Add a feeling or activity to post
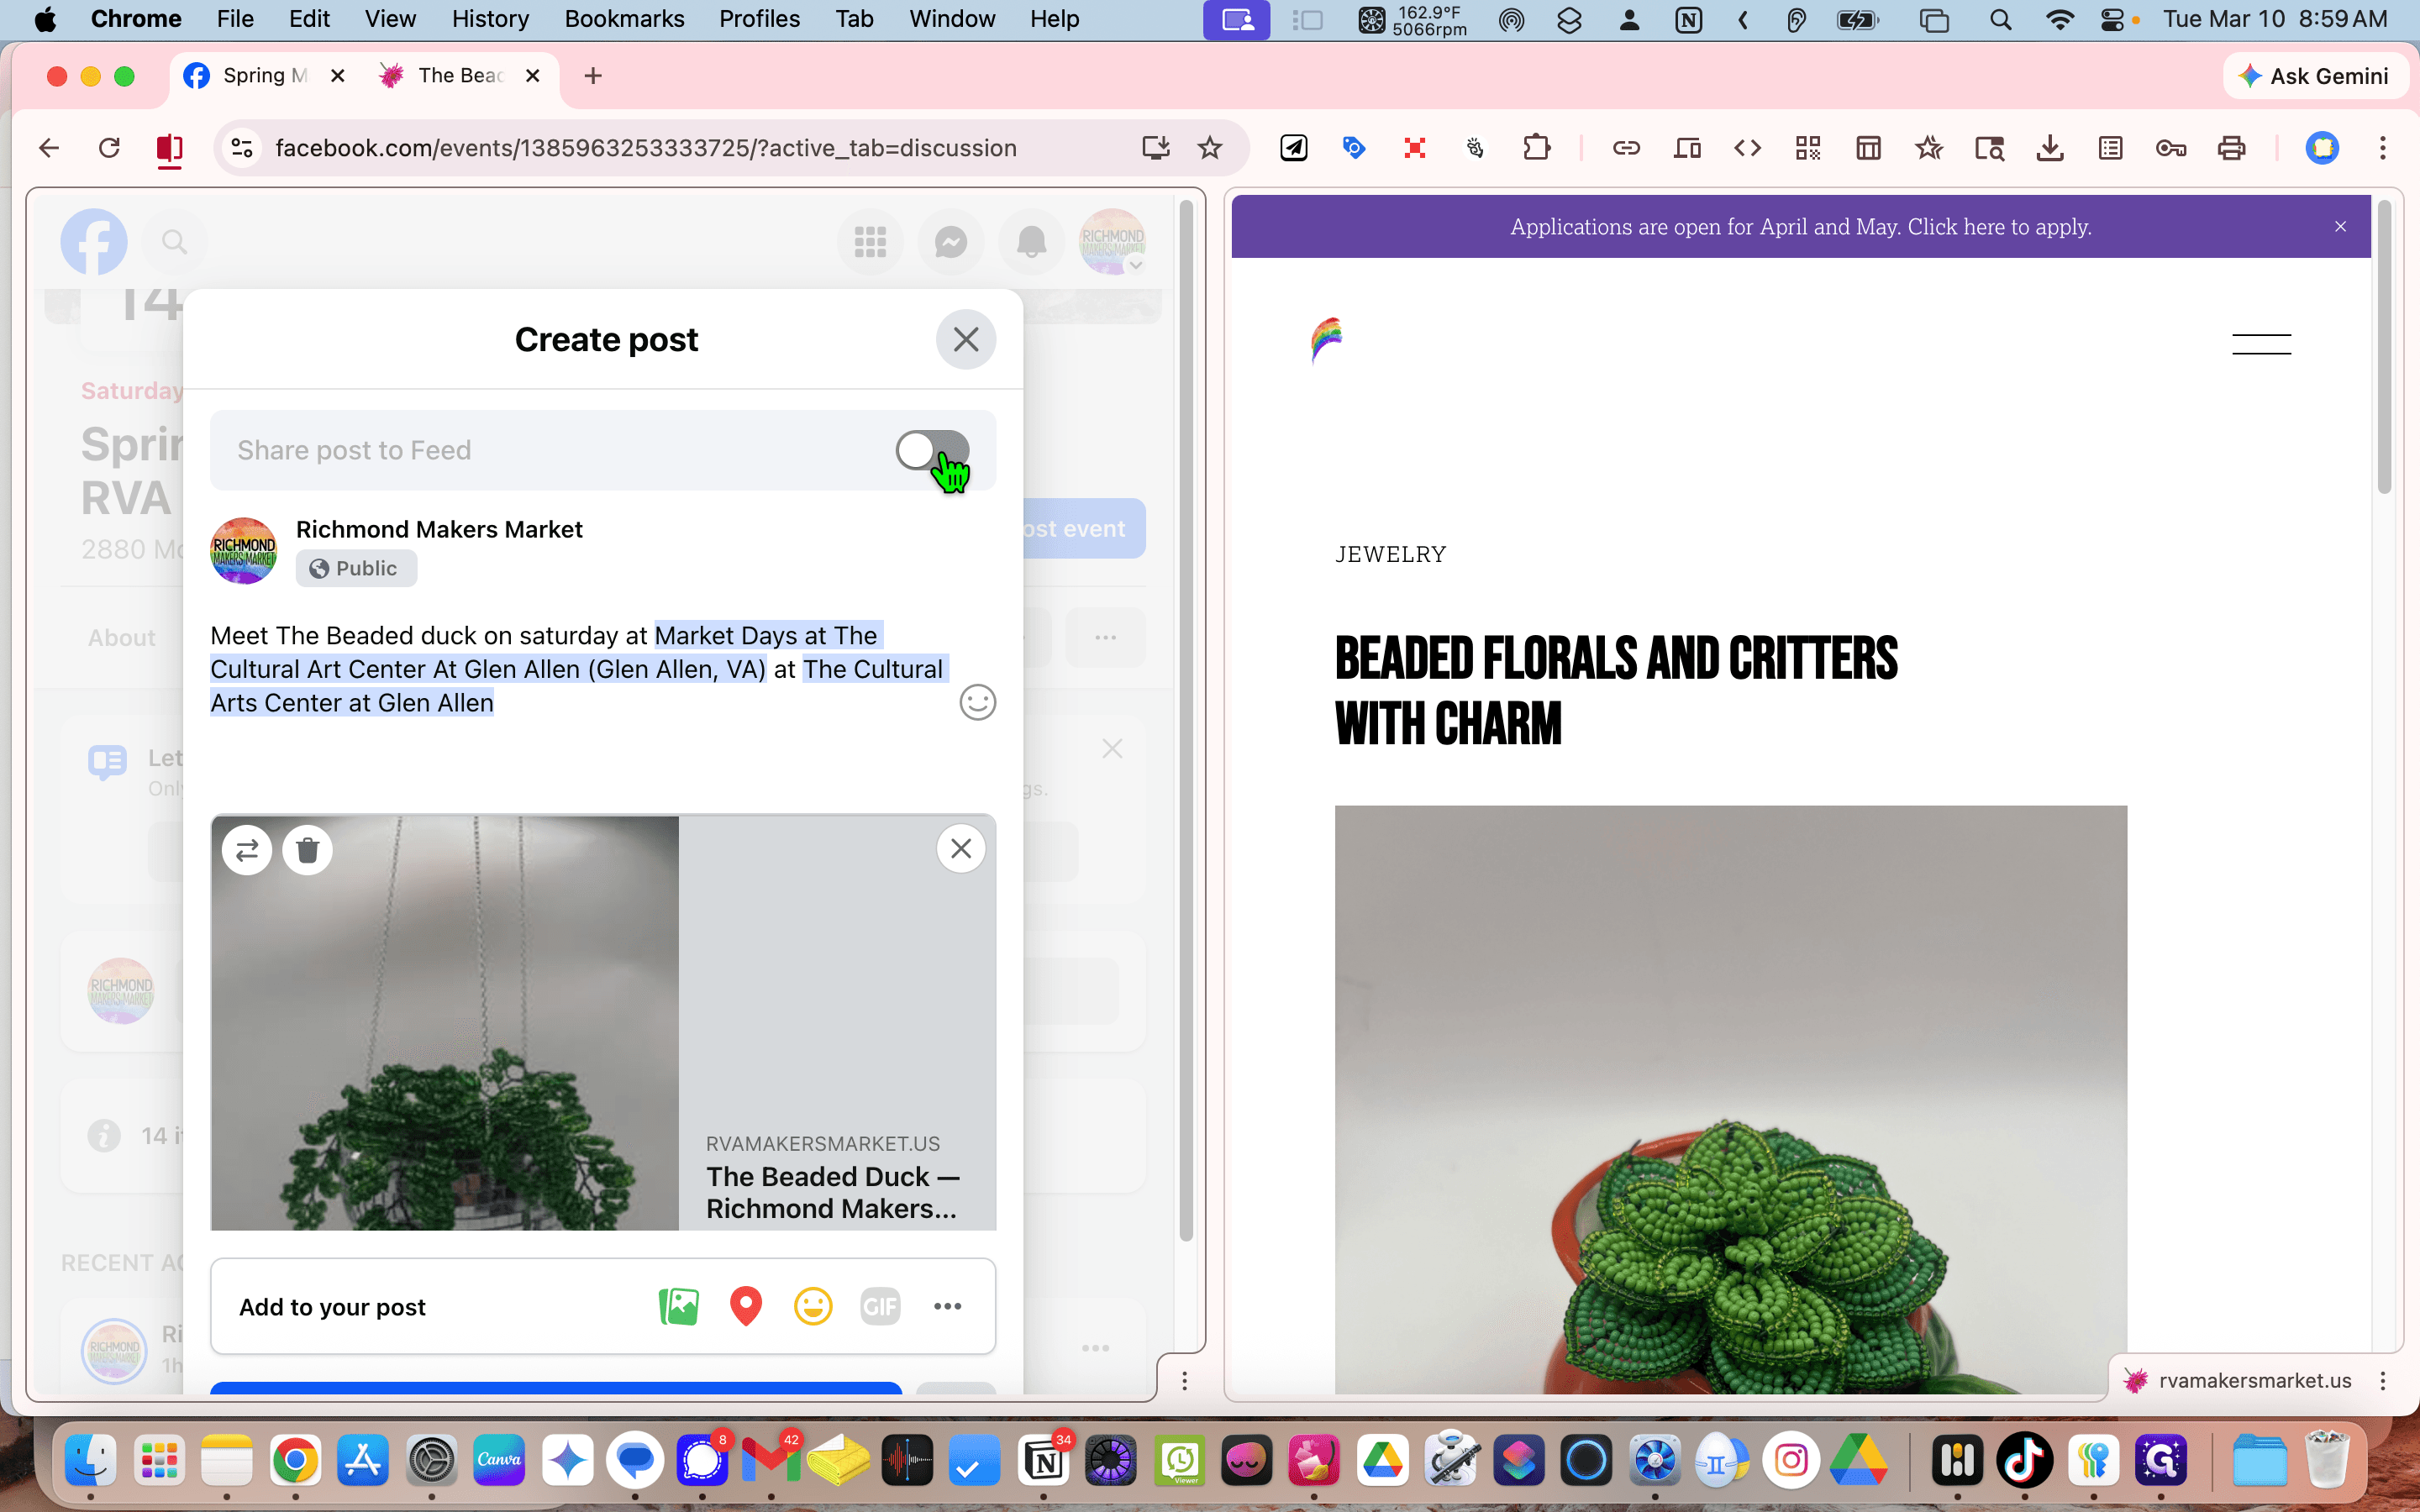 tap(813, 1306)
